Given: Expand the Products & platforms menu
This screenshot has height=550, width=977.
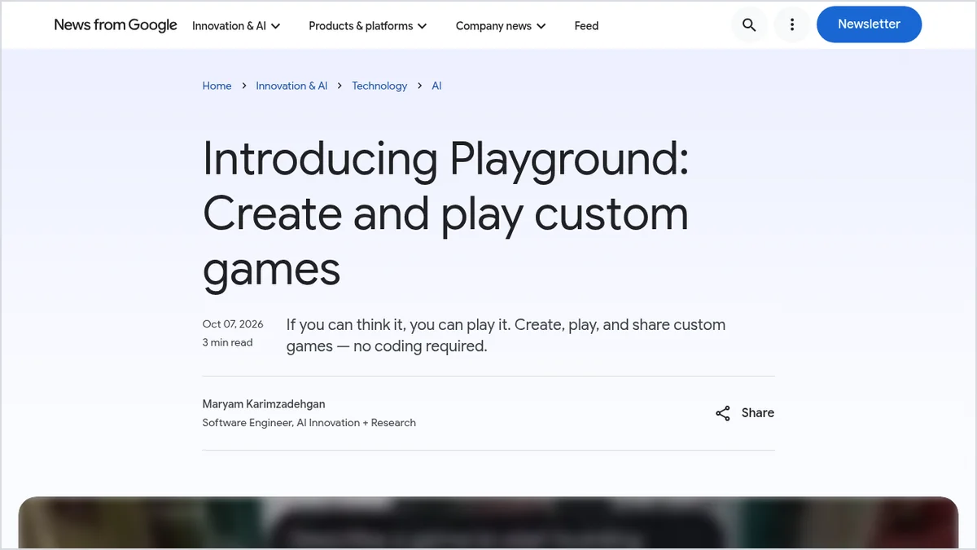Looking at the screenshot, I should pyautogui.click(x=368, y=26).
